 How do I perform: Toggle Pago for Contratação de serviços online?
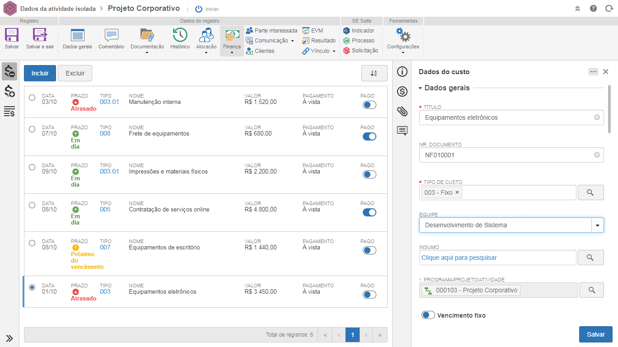click(370, 212)
